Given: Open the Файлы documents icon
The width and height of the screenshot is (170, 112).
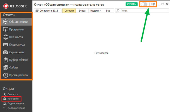Looking at the screenshot, I should [x=6, y=67].
